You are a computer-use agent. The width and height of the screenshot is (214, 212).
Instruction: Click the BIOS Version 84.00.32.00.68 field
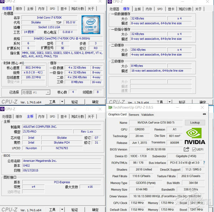pyautogui.click(x=156, y=149)
